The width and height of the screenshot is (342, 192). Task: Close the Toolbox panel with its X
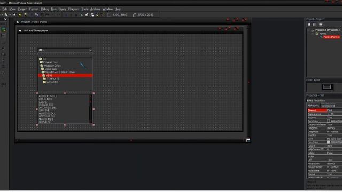coord(5,19)
